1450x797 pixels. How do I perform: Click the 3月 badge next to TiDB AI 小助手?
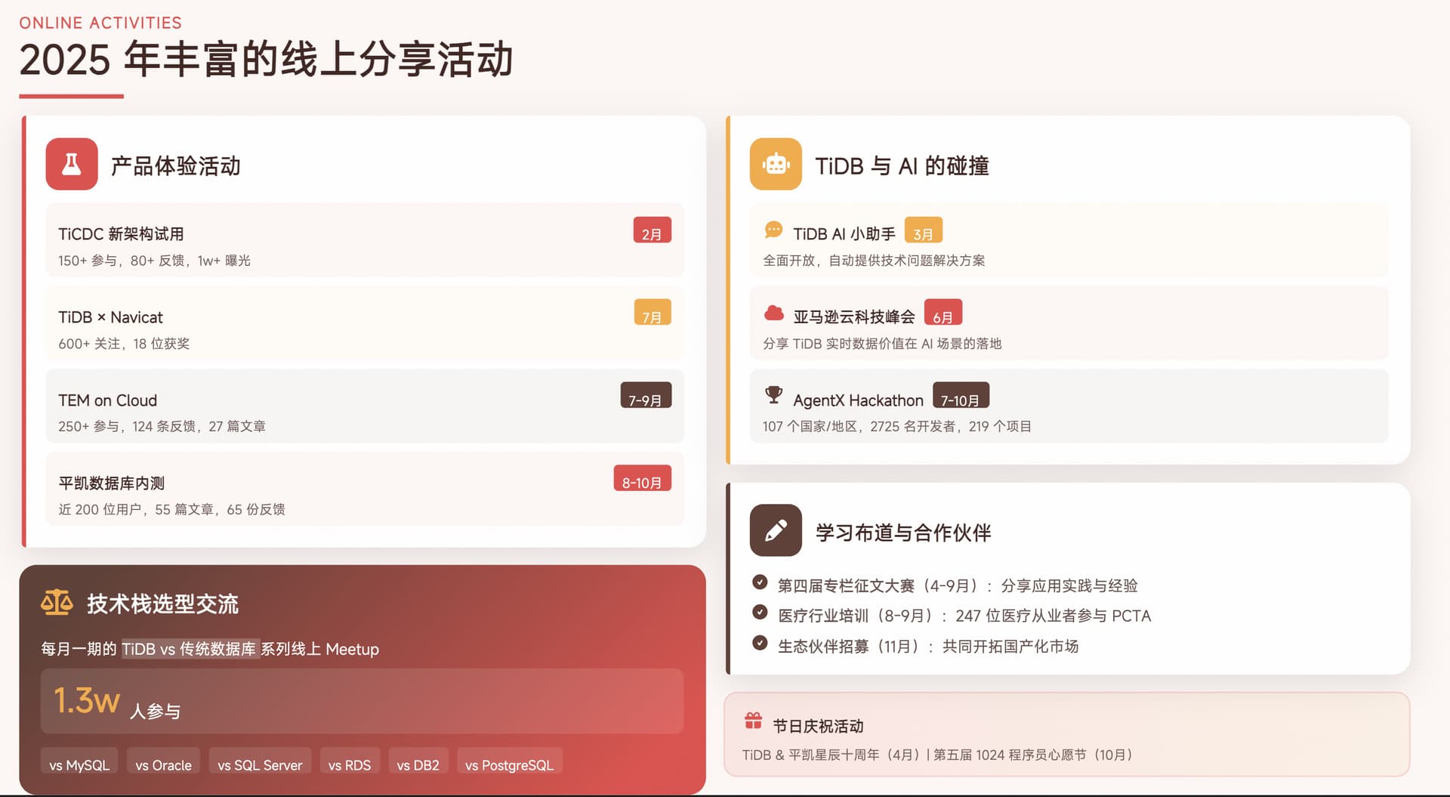(x=923, y=230)
